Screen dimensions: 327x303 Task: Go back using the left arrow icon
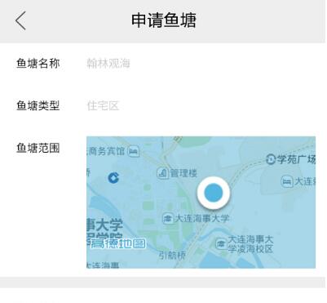(x=20, y=20)
